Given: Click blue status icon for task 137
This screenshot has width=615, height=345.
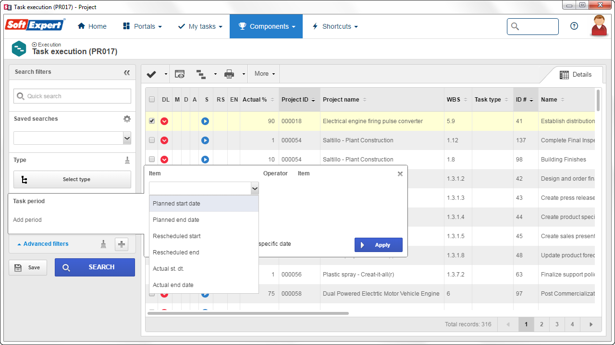Looking at the screenshot, I should point(205,140).
